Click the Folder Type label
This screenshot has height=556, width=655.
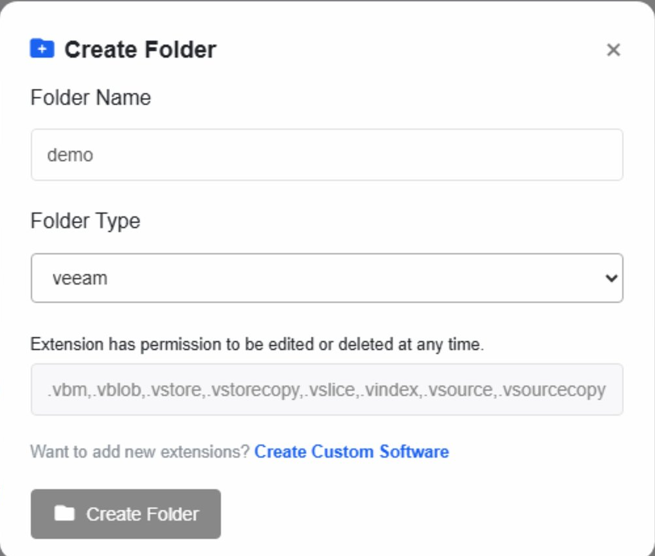[x=85, y=221]
